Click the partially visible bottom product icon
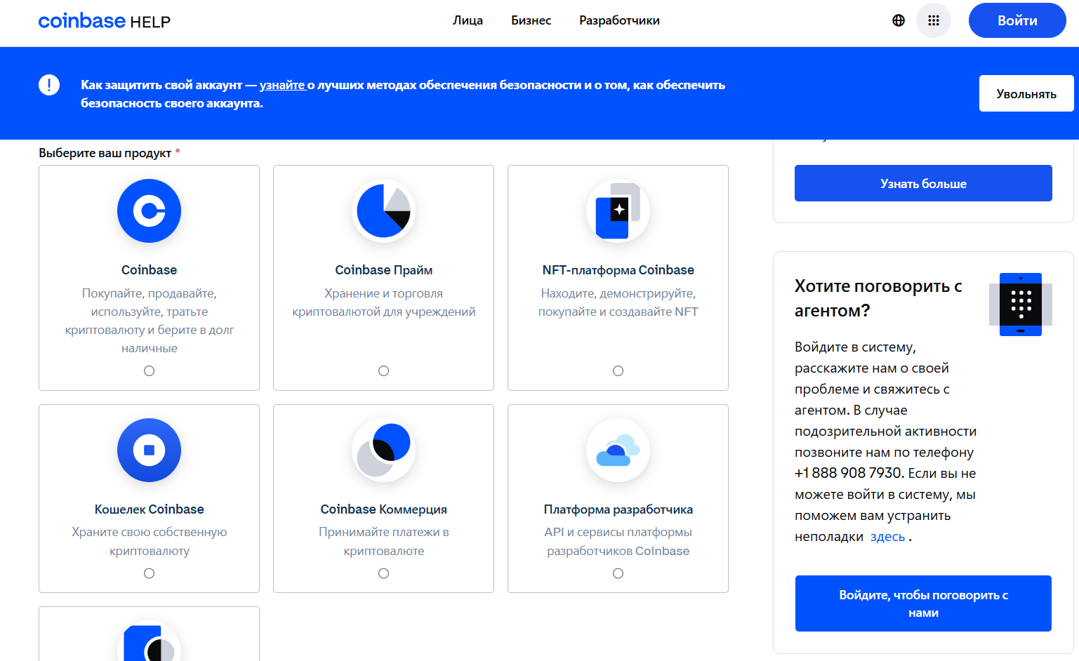Screen dimensions: 1079x661 (149, 642)
